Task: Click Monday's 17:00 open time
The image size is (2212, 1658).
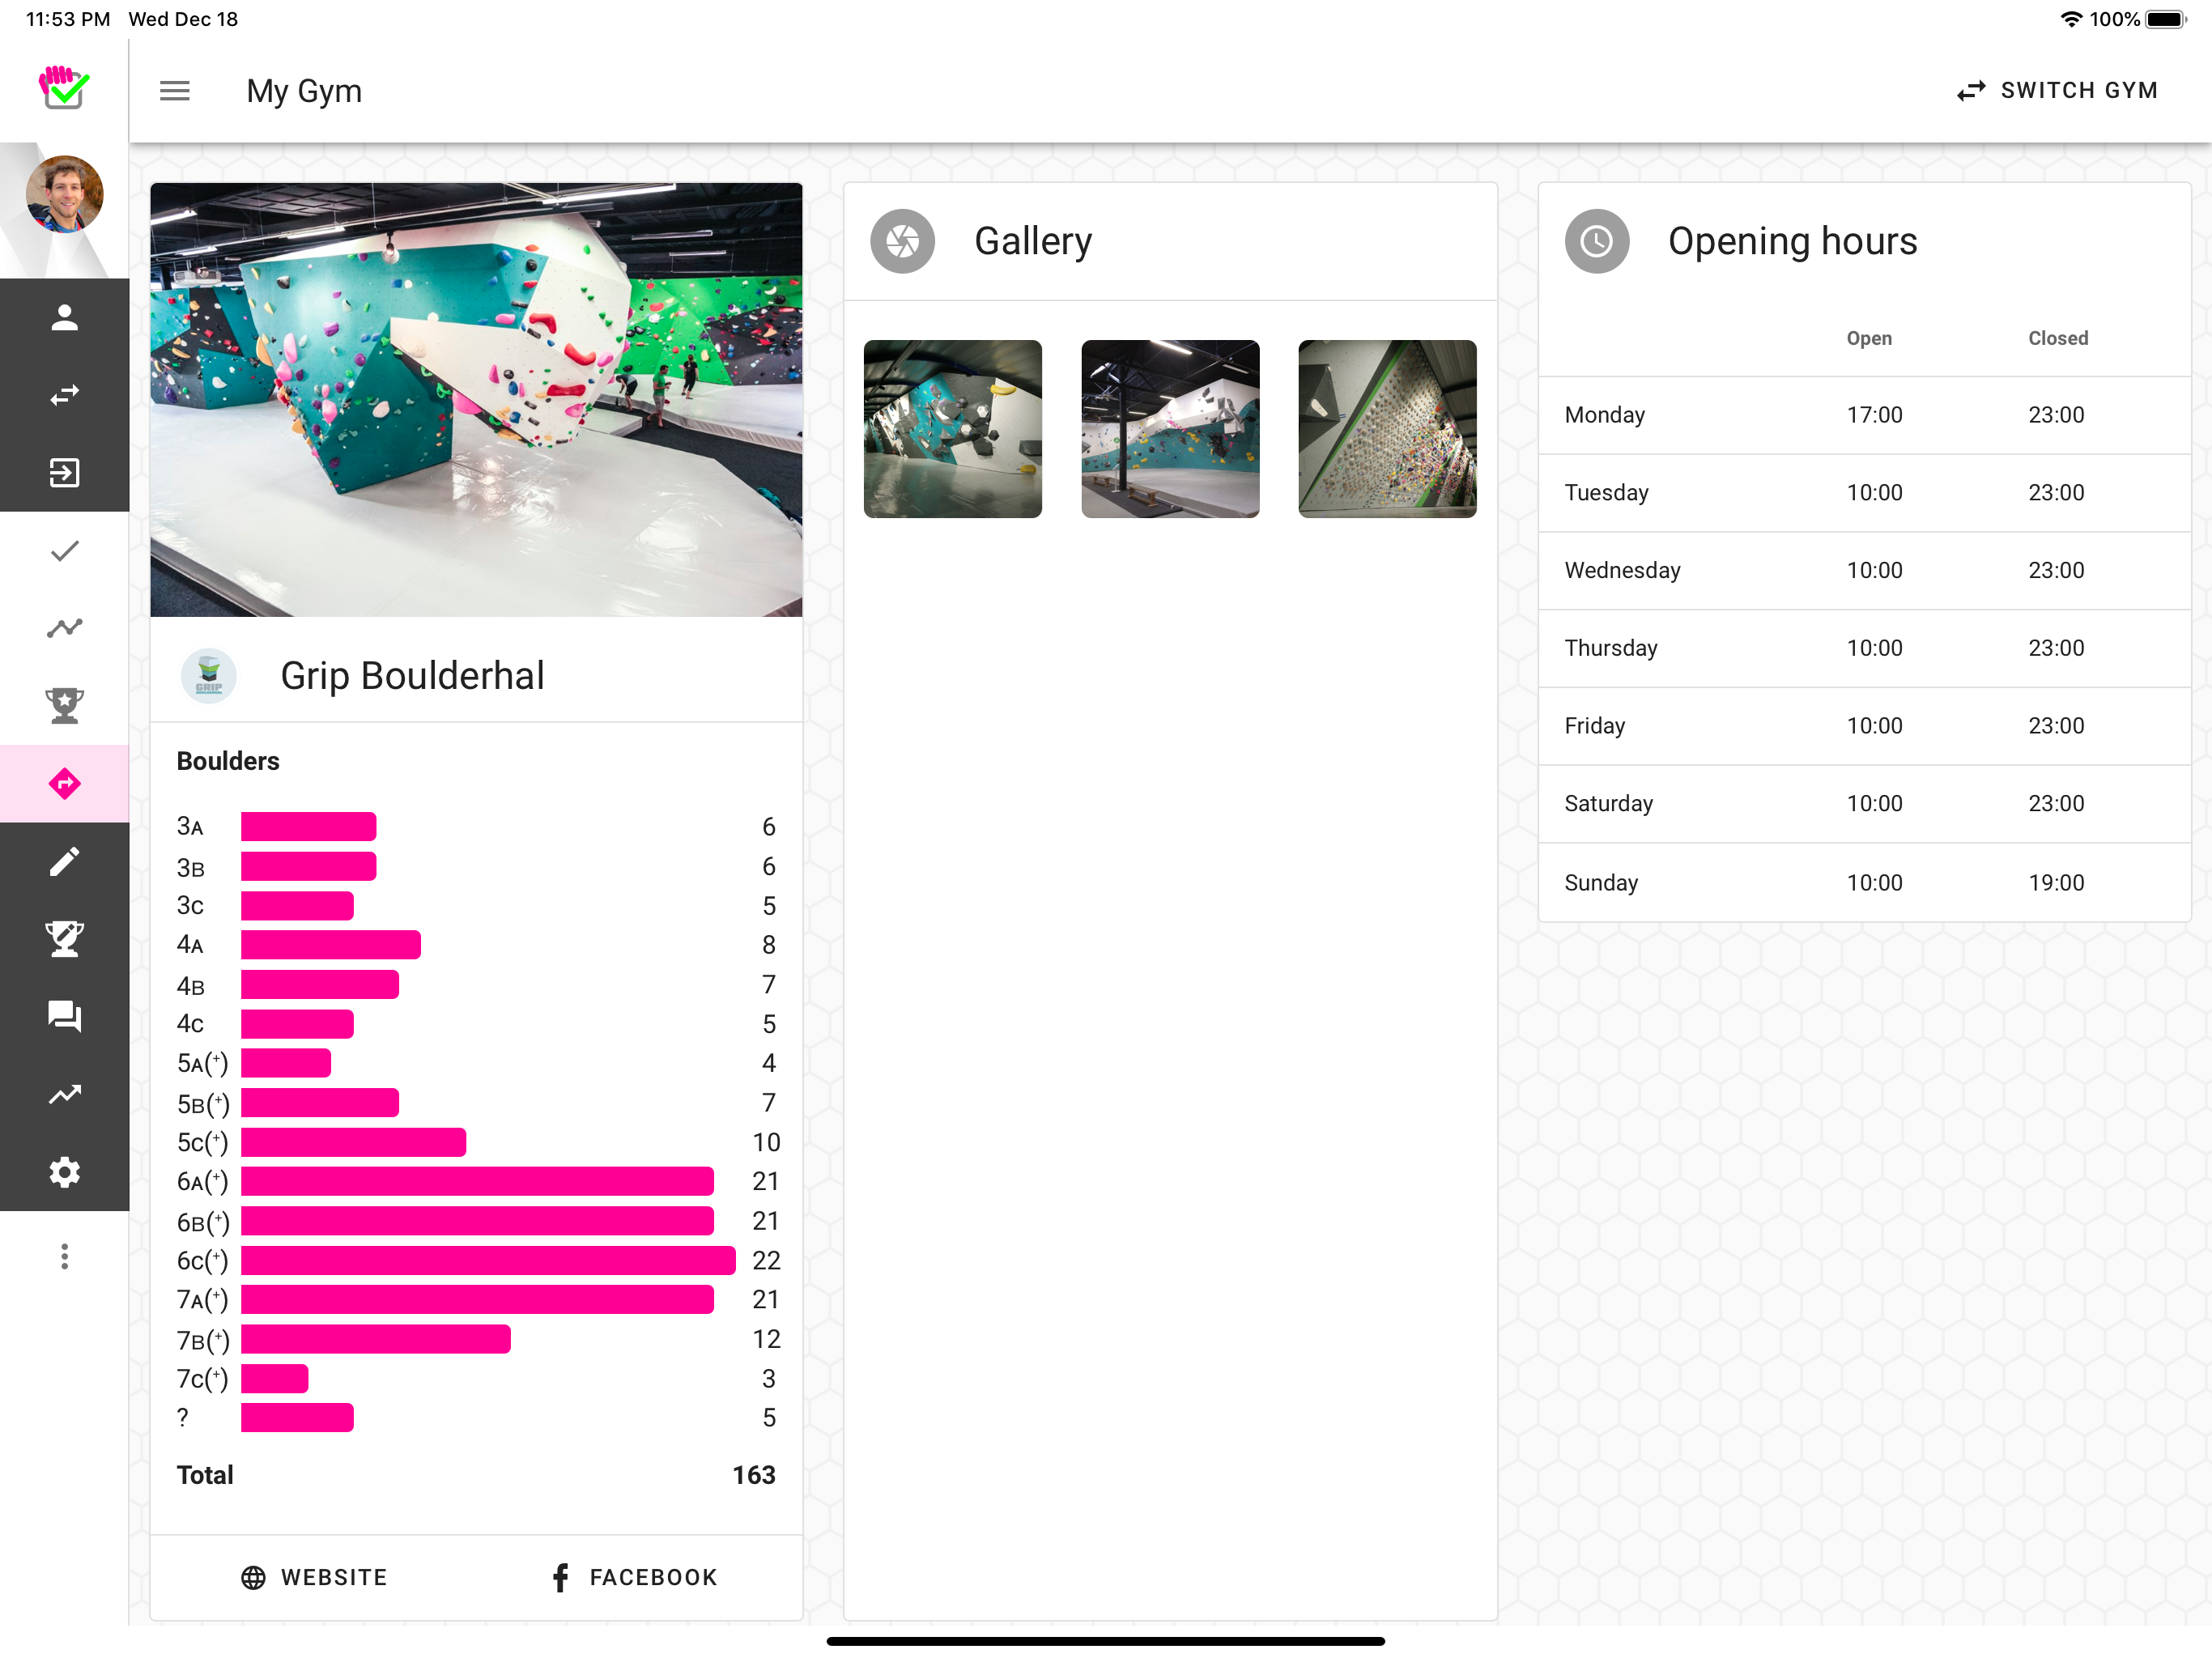Action: tap(1874, 415)
